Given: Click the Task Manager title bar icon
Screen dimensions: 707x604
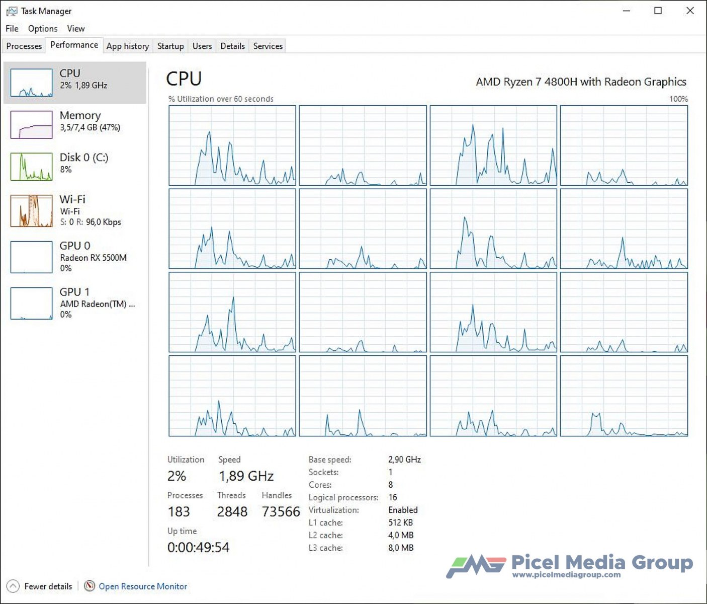Looking at the screenshot, I should pyautogui.click(x=12, y=11).
